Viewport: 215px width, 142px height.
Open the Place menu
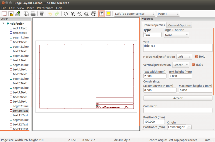tap(30, 8)
